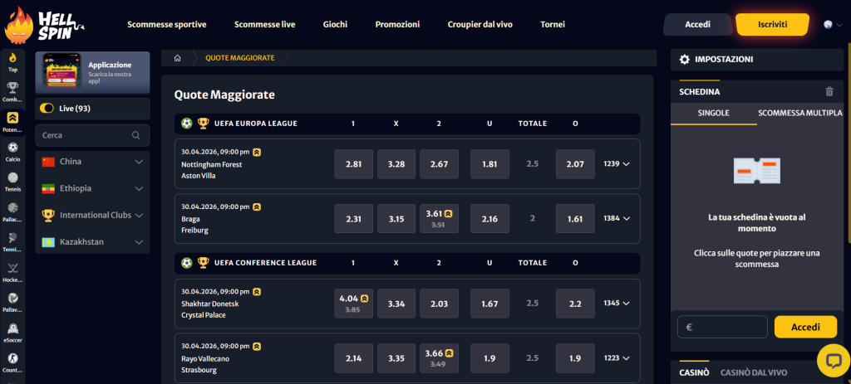The height and width of the screenshot is (384, 851).
Task: Click the Europa League trophy icon
Action: click(203, 124)
